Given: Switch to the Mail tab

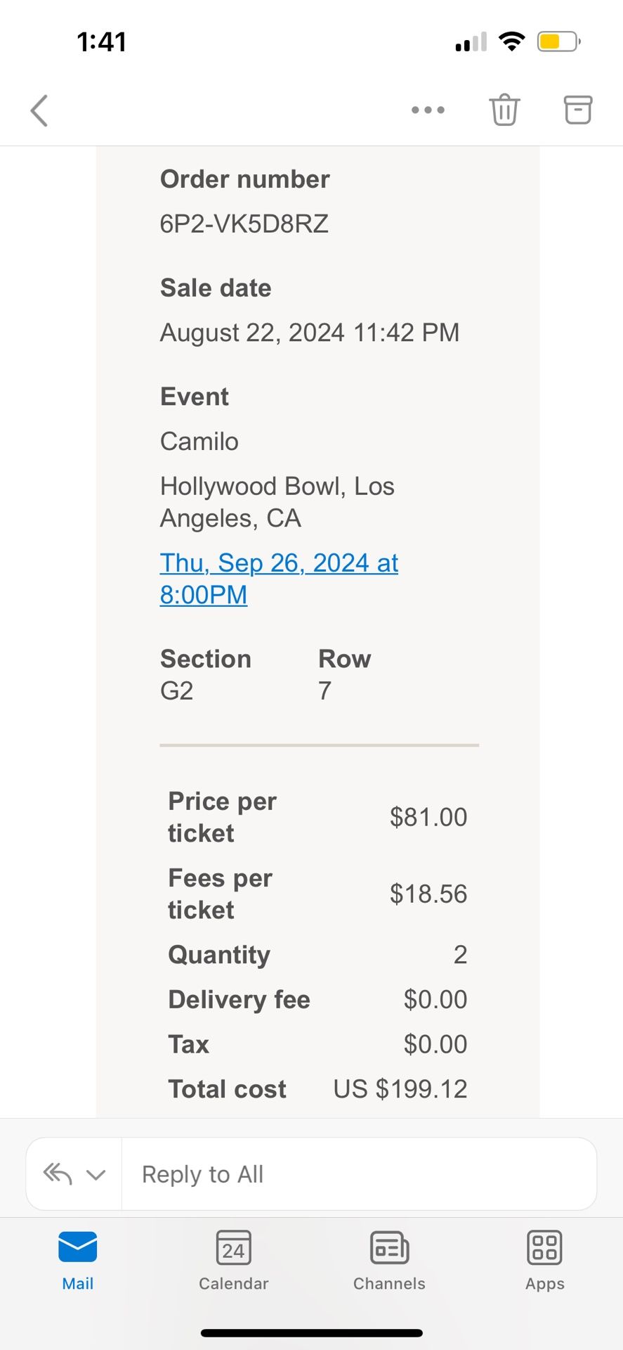Looking at the screenshot, I should click(78, 1261).
